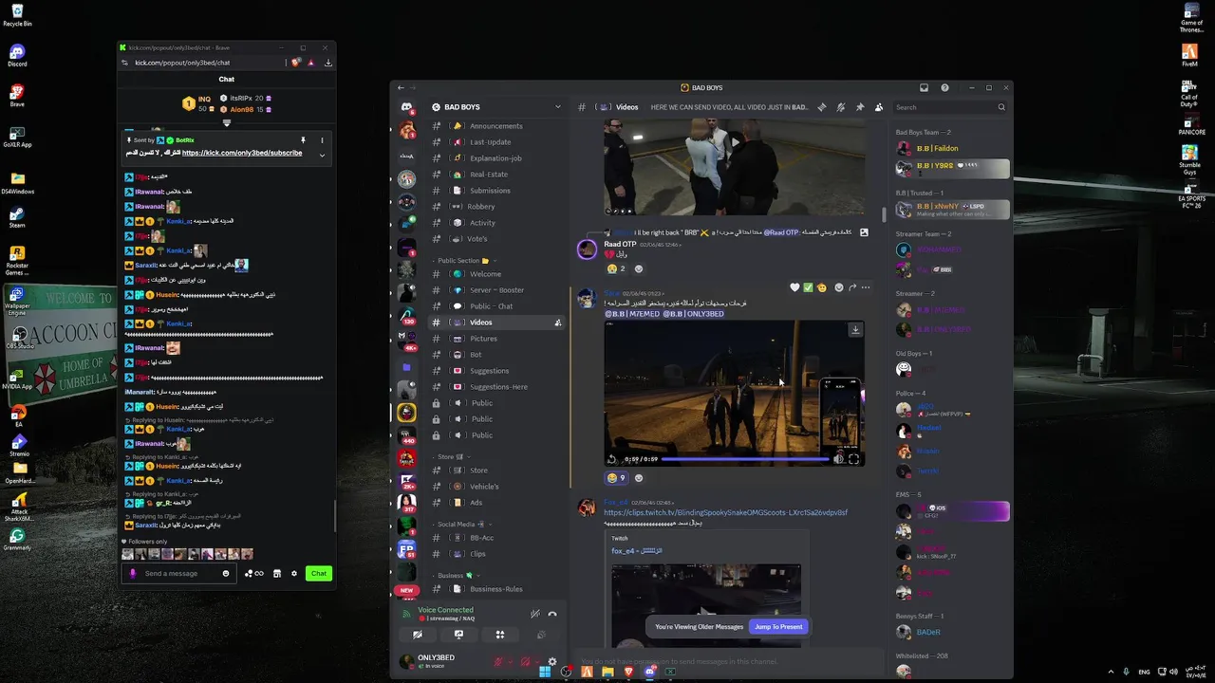
Task: Open Real-Estate channel
Action: (x=495, y=175)
